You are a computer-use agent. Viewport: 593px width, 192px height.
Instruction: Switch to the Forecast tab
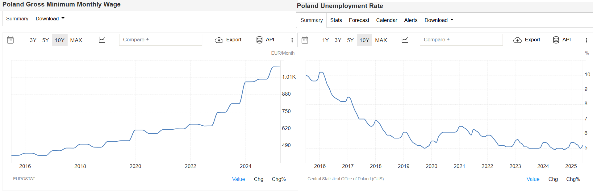tap(359, 20)
